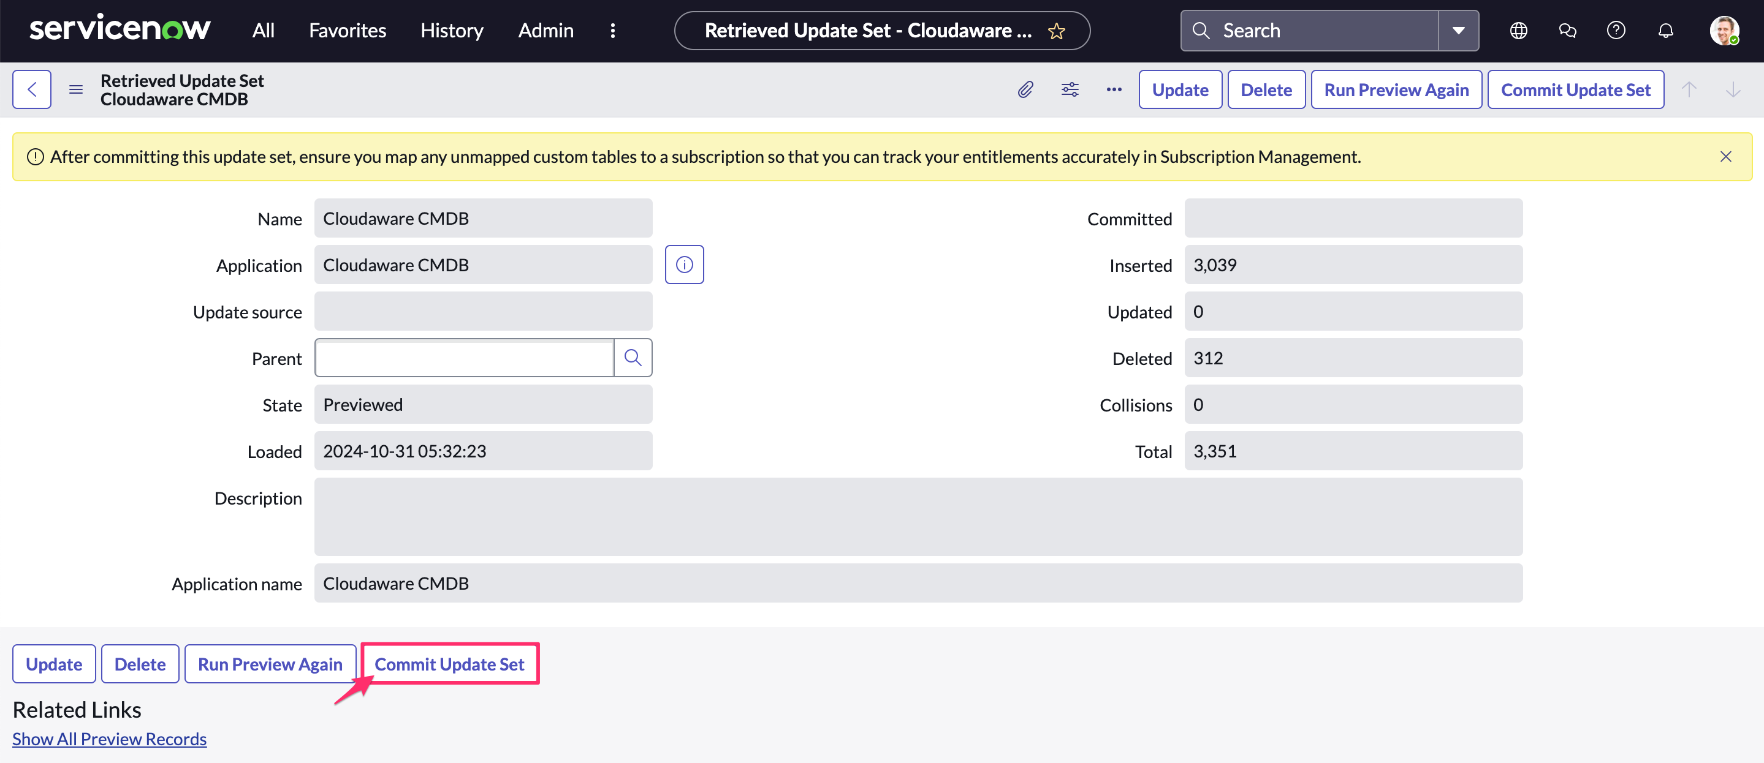Open the Parent field lookup magnifier
This screenshot has width=1764, height=763.
(632, 357)
